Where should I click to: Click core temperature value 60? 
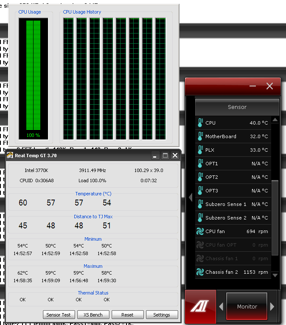[23, 203]
